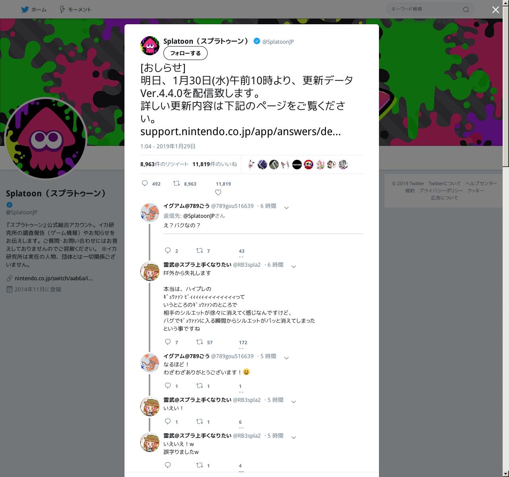509x477 pixels.
Task: Click the @SplatoonJP handle in tweet header
Action: pos(278,42)
